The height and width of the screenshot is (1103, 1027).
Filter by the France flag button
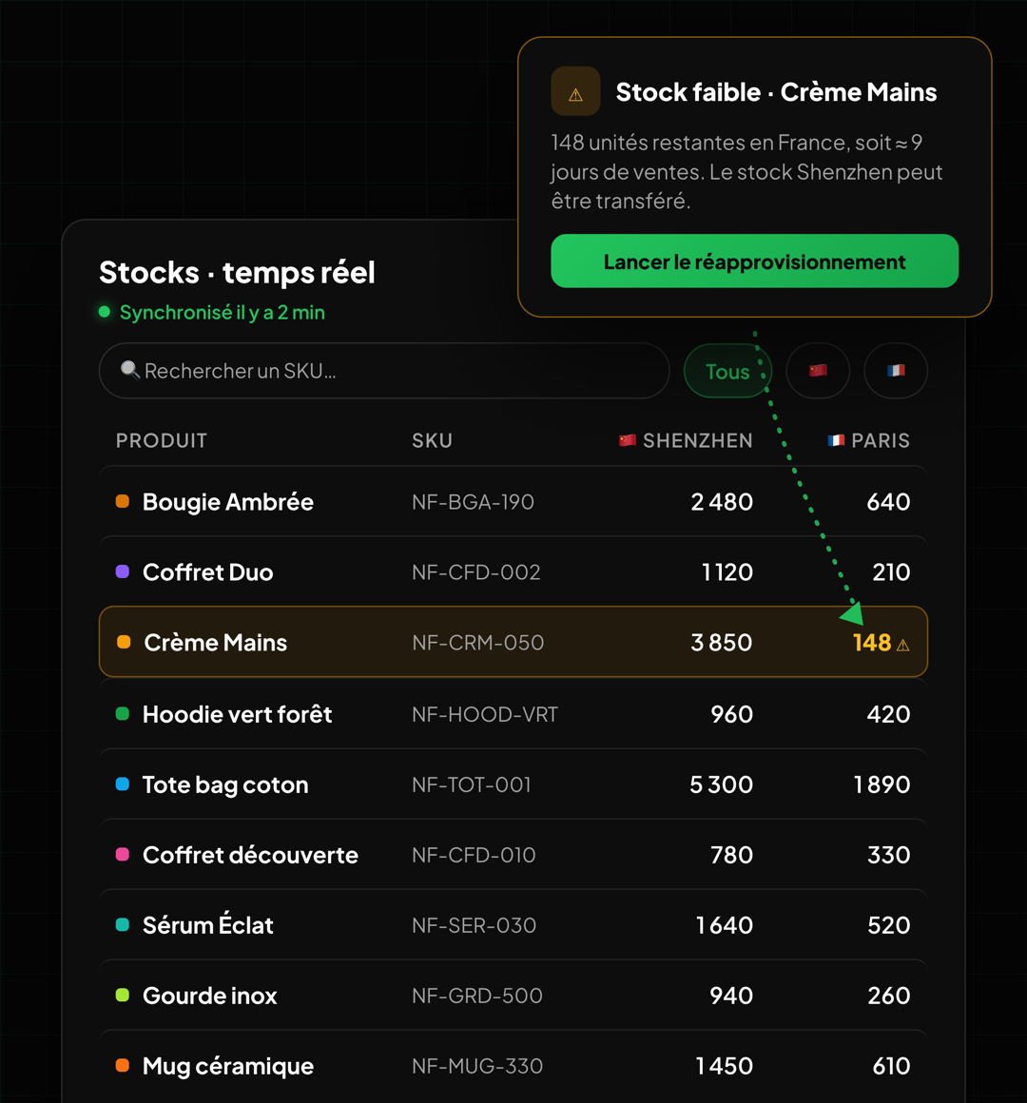pyautogui.click(x=896, y=371)
